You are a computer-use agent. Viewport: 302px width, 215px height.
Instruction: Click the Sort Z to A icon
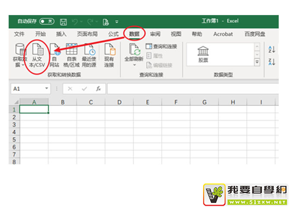coord(272,62)
